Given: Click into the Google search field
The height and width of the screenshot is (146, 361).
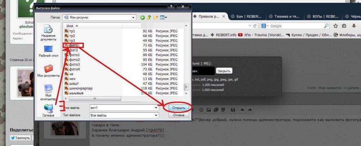Looking at the screenshot, I should (296, 26).
